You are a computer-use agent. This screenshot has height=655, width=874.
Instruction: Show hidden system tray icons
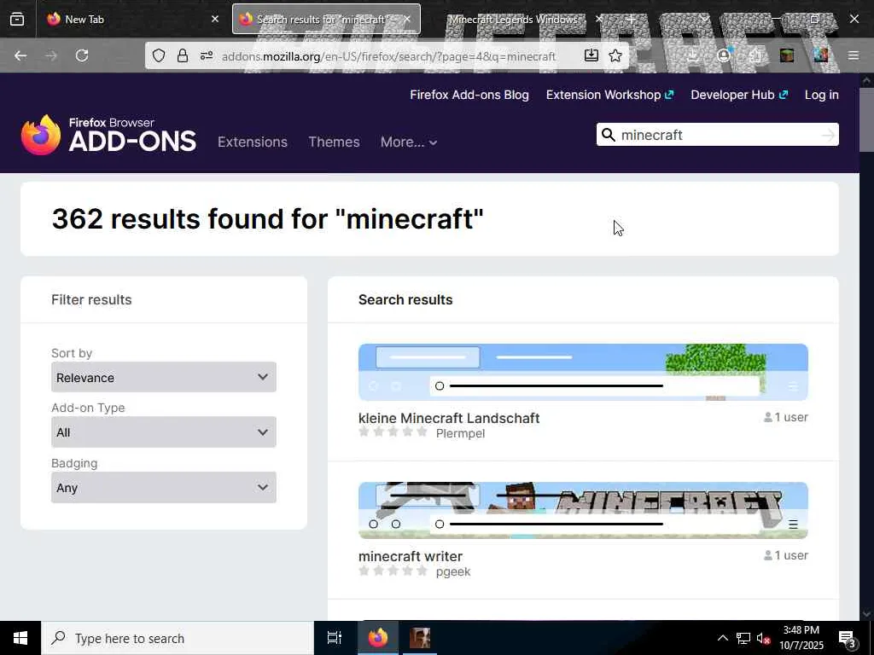(x=722, y=638)
